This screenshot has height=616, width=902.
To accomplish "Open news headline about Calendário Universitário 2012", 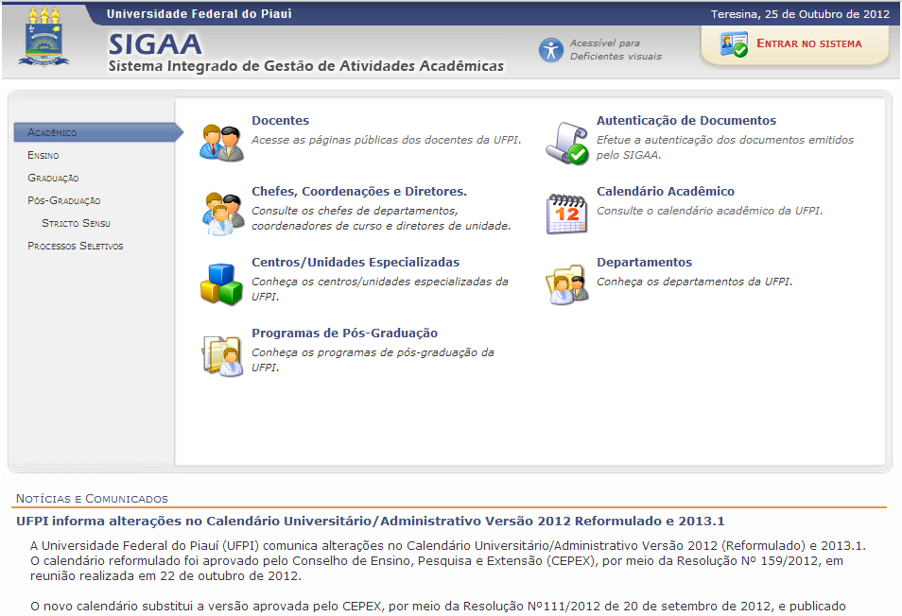I will click(x=371, y=522).
